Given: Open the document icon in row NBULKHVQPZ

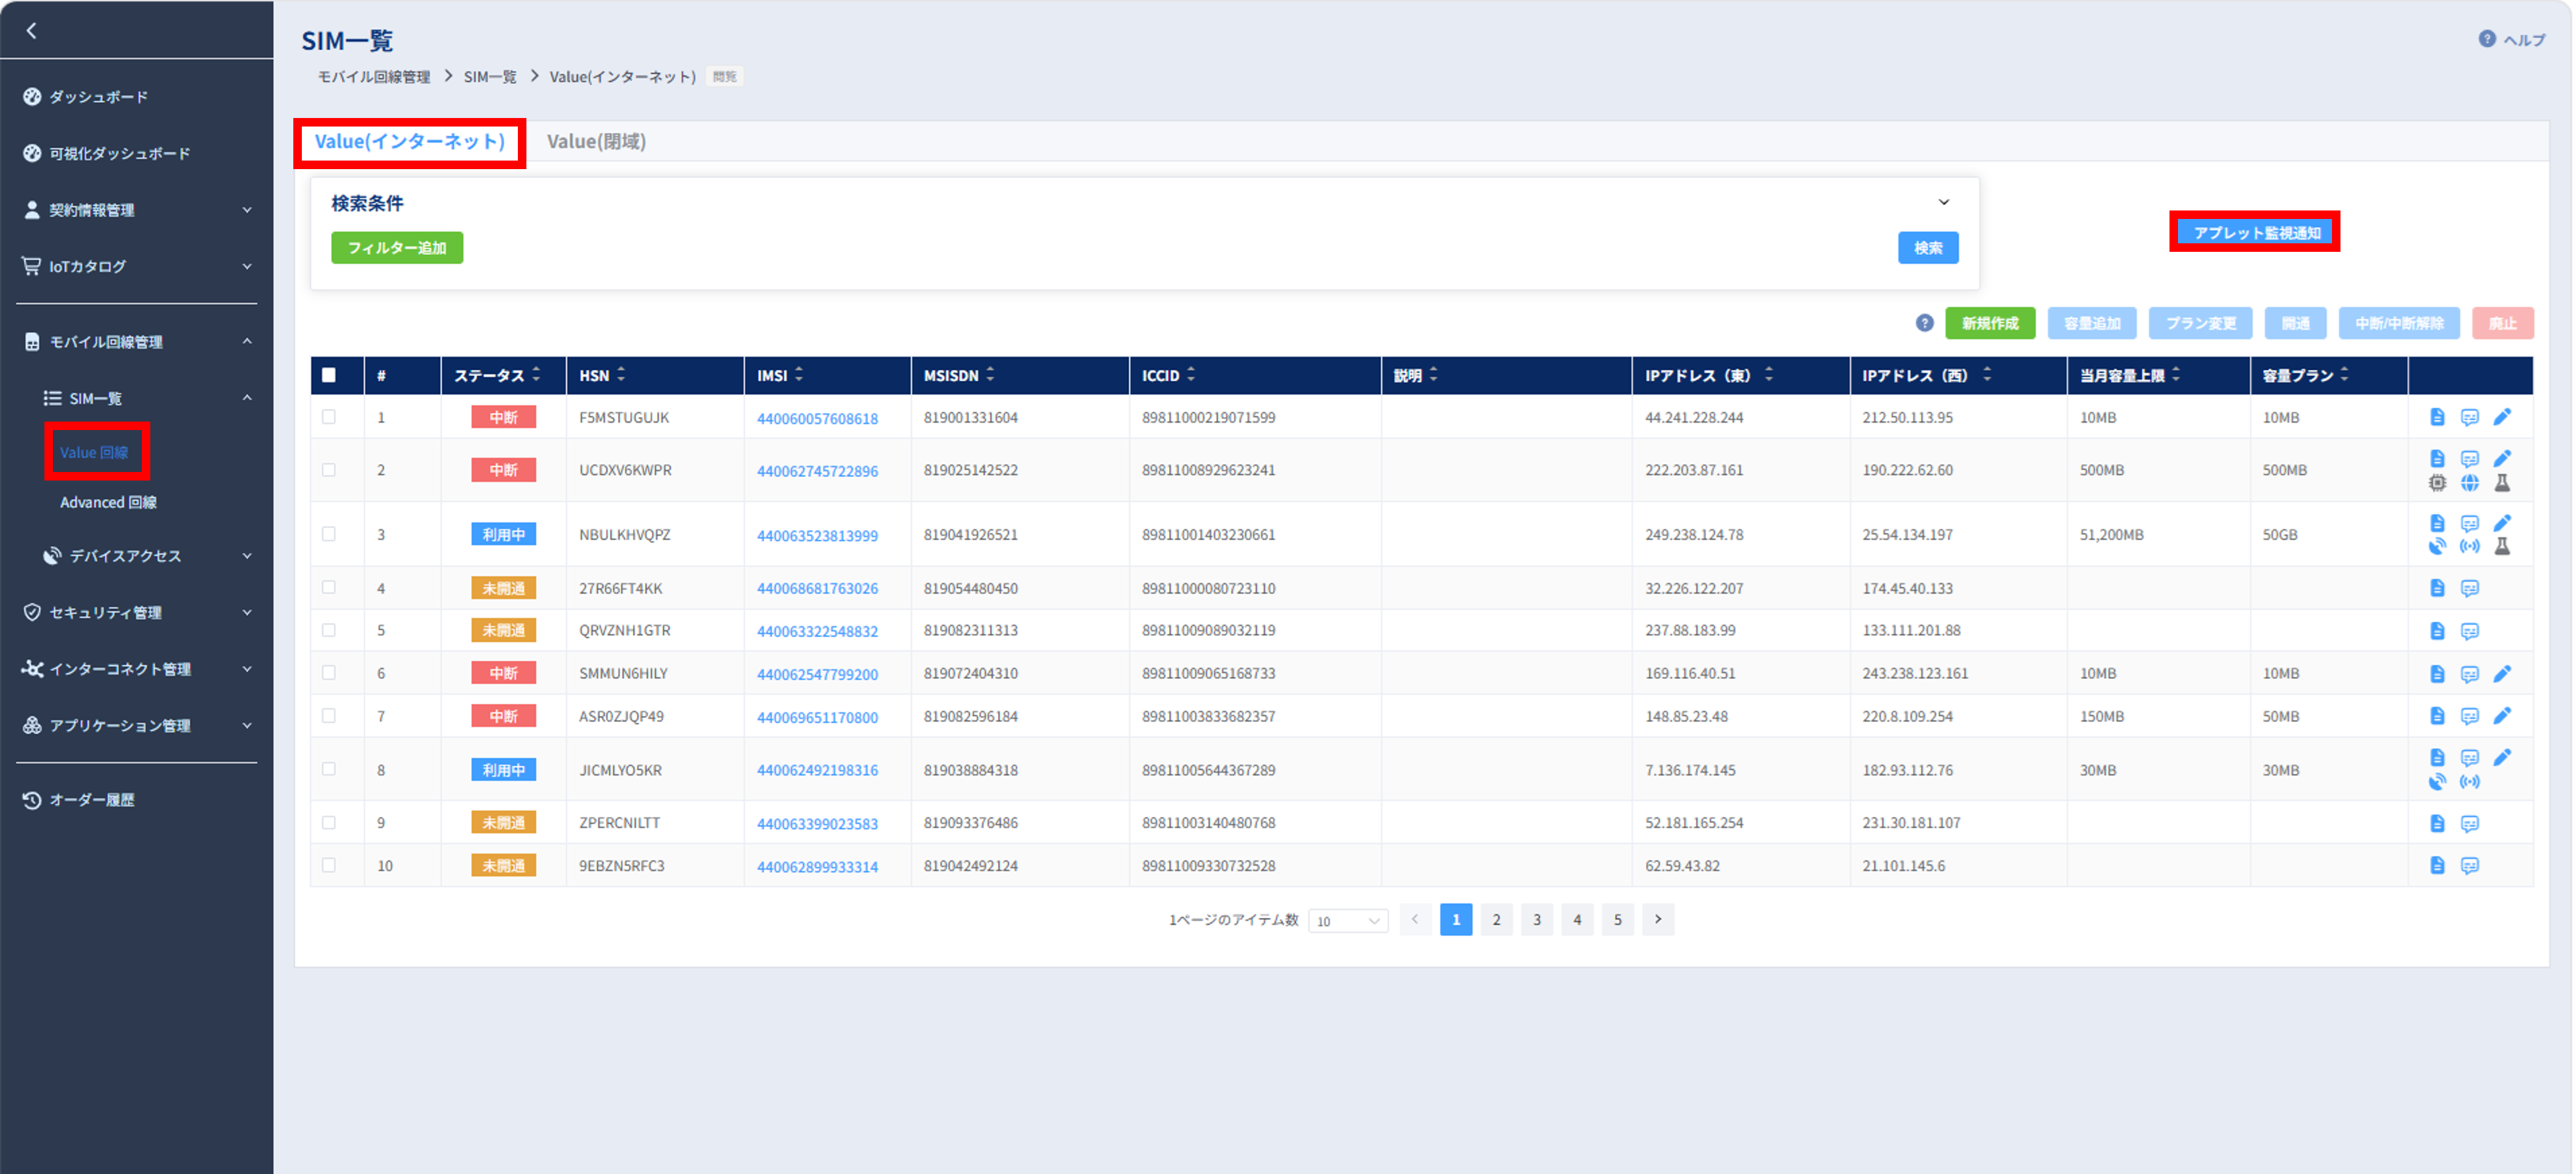Looking at the screenshot, I should pyautogui.click(x=2437, y=523).
